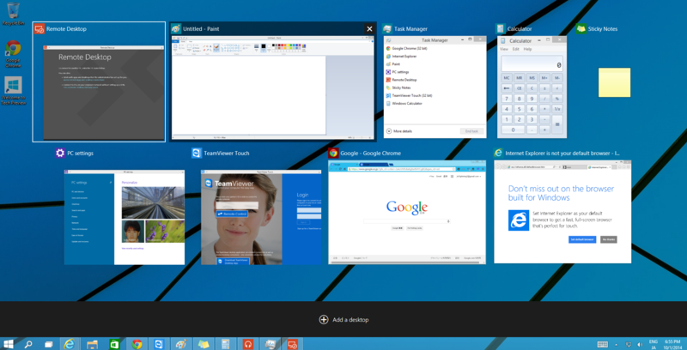The image size is (687, 350).
Task: Click Set default browser in Internet Explorer preview
Action: click(582, 239)
